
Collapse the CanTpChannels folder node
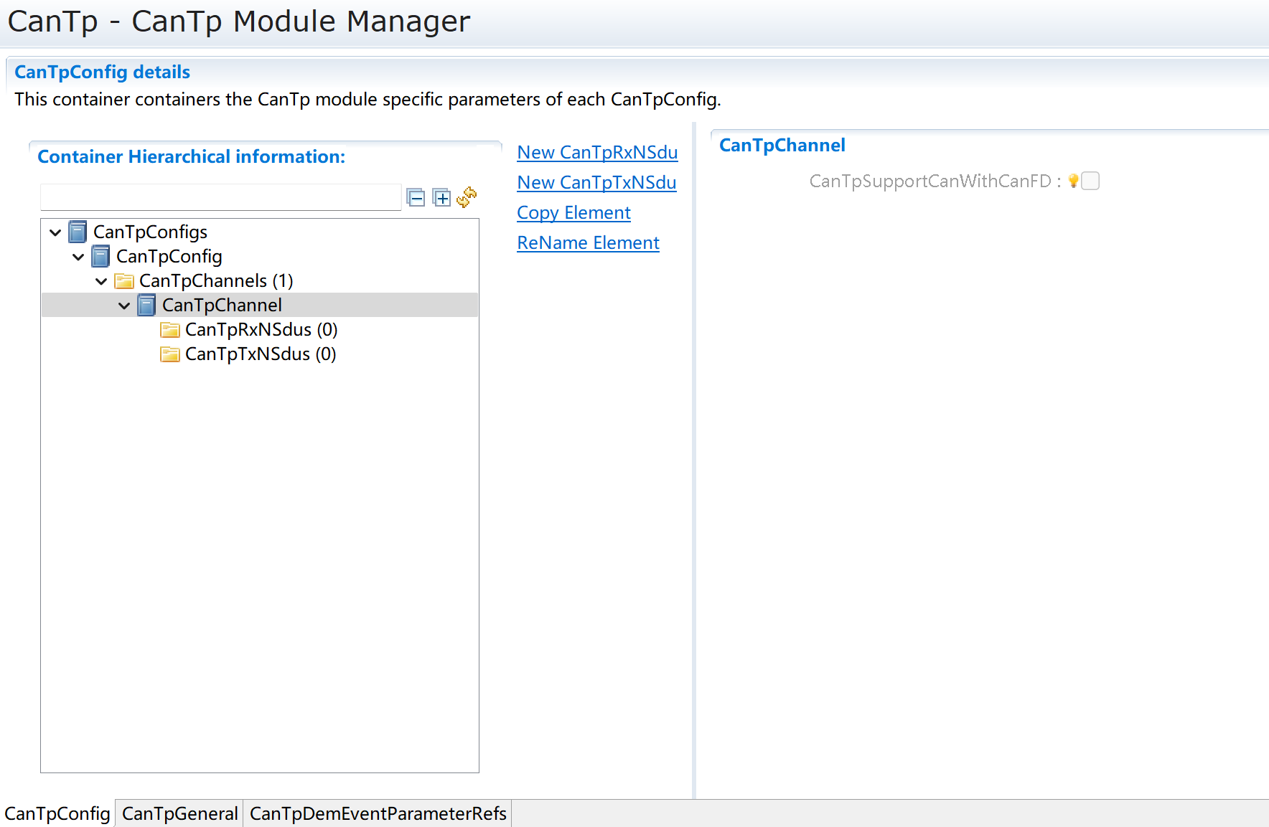click(x=101, y=281)
